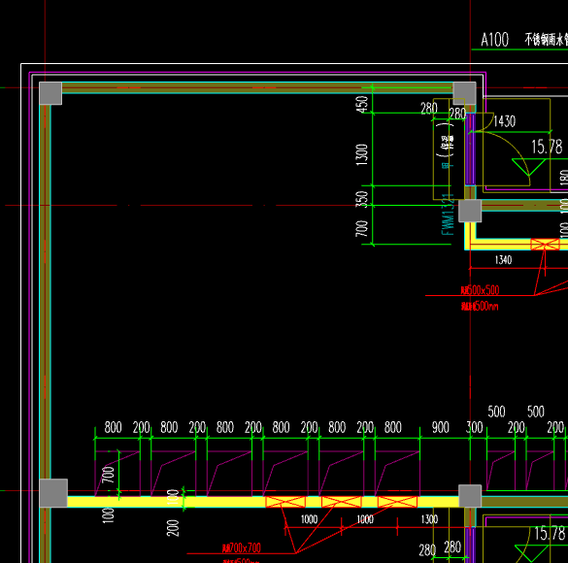Click the 1430 dimension text
The height and width of the screenshot is (563, 568).
[505, 121]
